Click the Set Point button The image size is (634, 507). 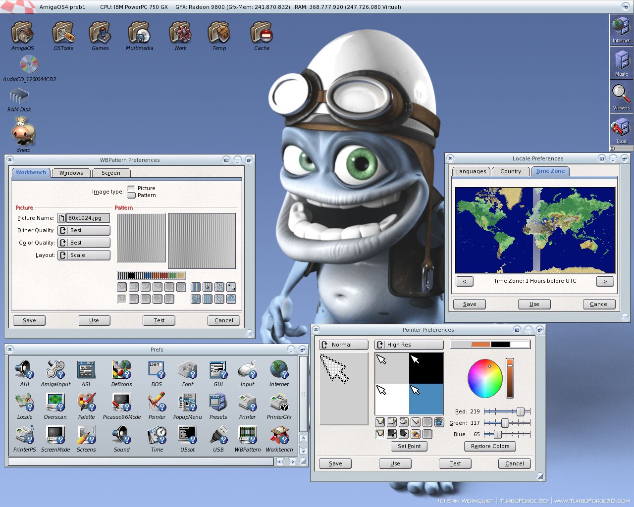(x=409, y=446)
